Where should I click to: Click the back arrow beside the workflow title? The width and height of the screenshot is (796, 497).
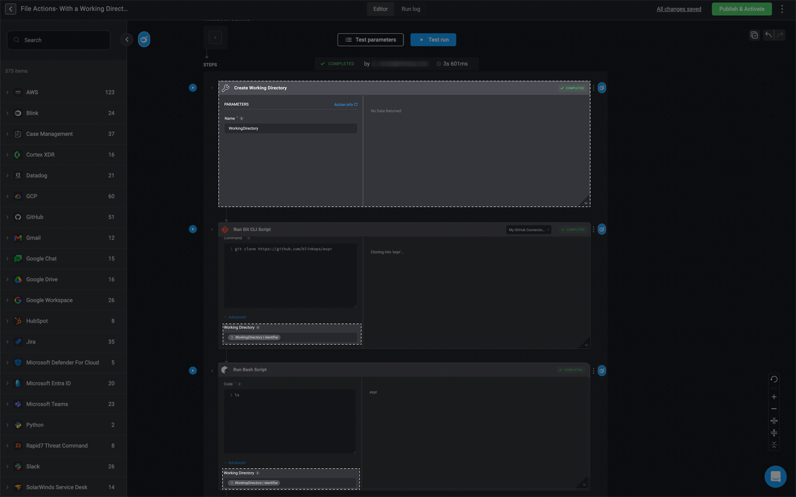(x=10, y=9)
